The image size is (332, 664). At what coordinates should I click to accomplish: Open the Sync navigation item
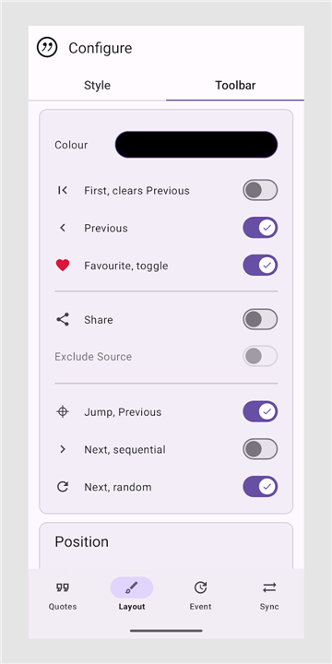pos(269,597)
